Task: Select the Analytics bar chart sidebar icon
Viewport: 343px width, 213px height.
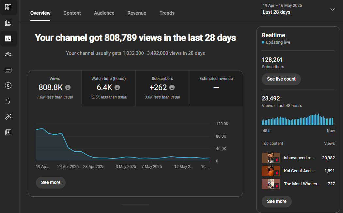Action: pyautogui.click(x=8, y=38)
